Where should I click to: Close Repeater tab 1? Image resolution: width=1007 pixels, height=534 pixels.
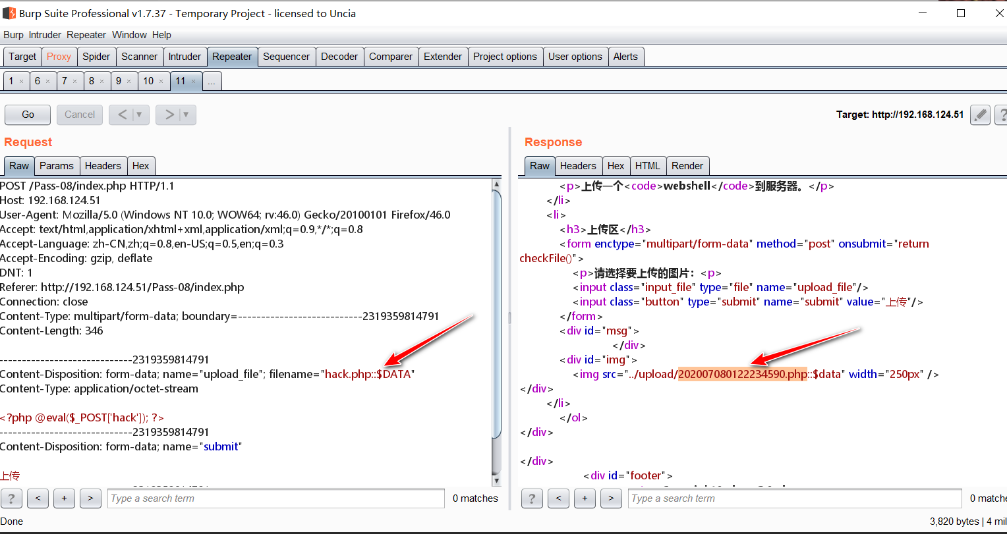(x=21, y=82)
